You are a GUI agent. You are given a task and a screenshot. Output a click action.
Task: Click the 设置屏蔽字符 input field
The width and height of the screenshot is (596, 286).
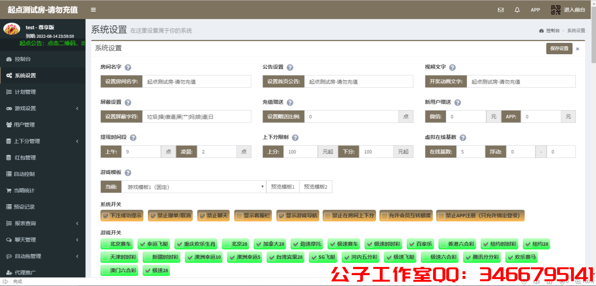click(197, 116)
